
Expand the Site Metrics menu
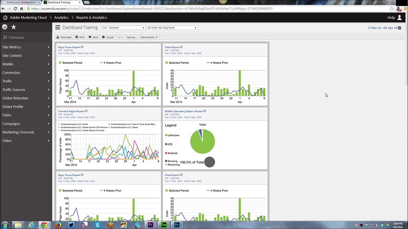(26, 47)
